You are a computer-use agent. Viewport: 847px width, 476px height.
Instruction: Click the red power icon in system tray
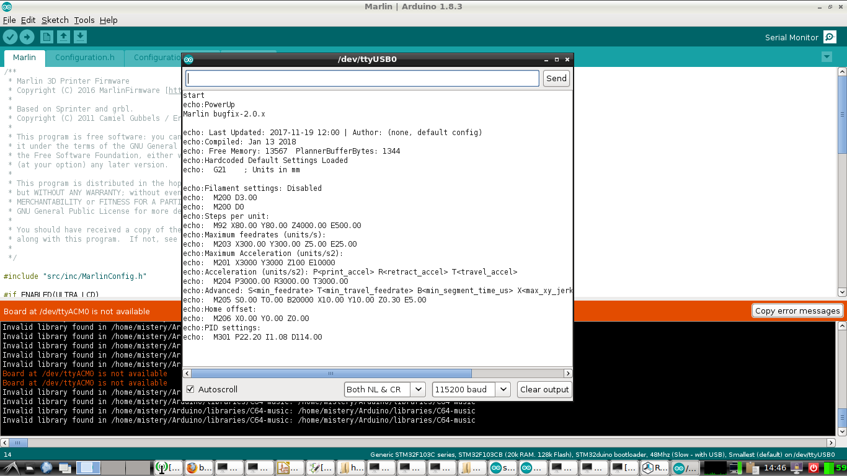[814, 468]
